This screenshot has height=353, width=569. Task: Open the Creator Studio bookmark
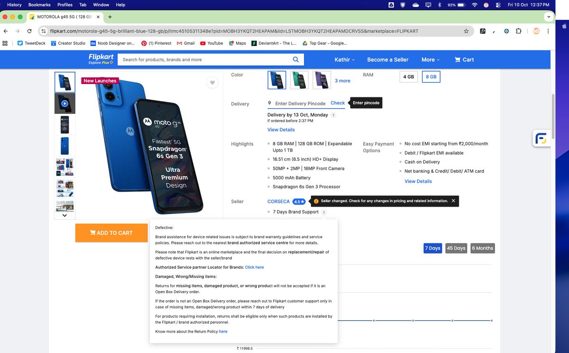click(x=68, y=43)
